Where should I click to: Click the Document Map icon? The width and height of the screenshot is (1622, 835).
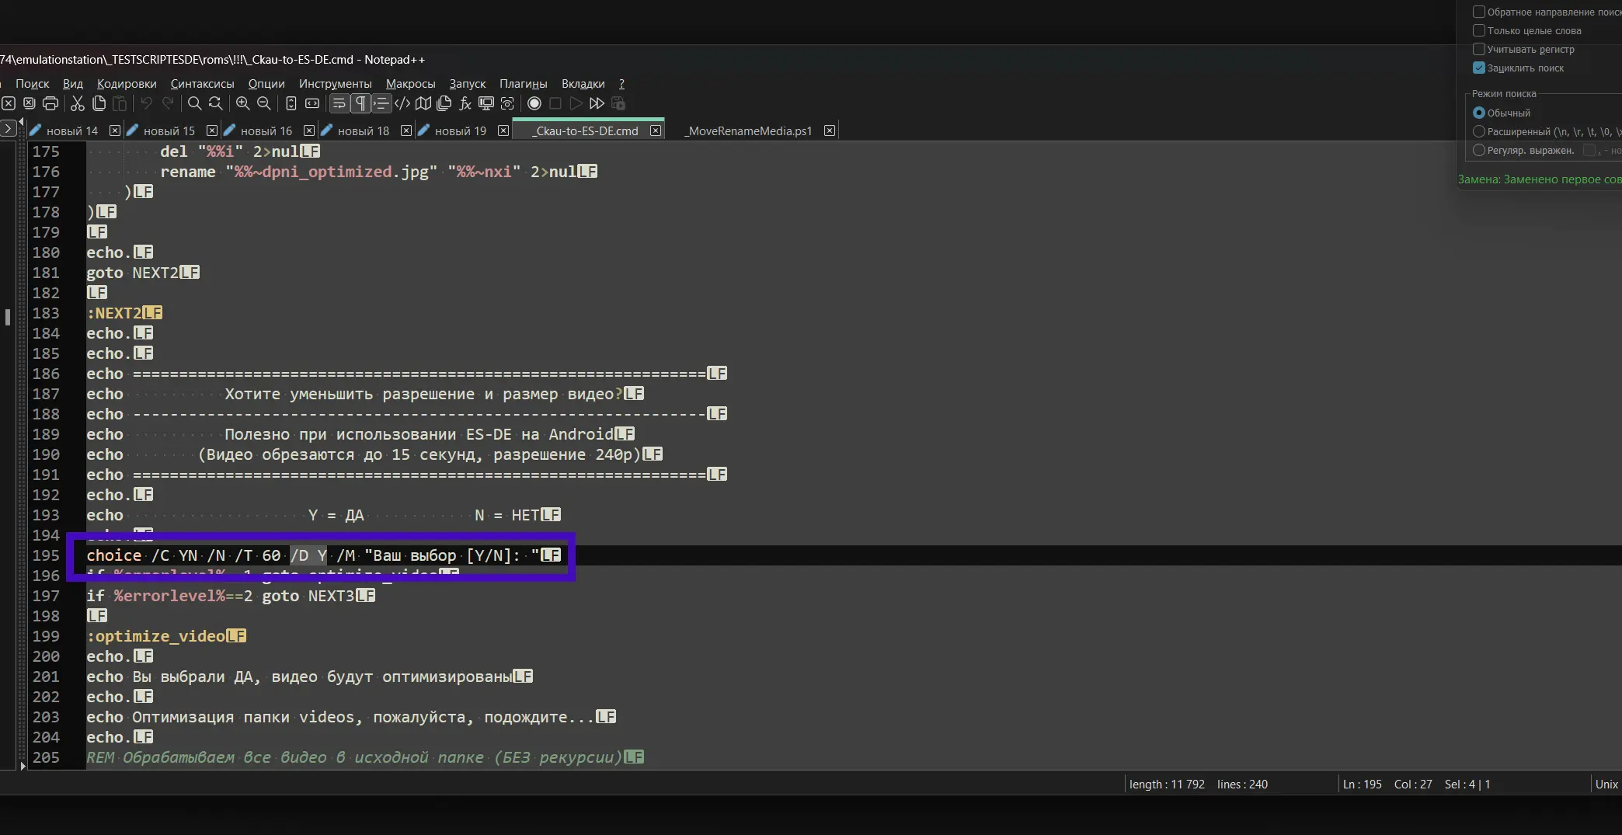point(423,103)
